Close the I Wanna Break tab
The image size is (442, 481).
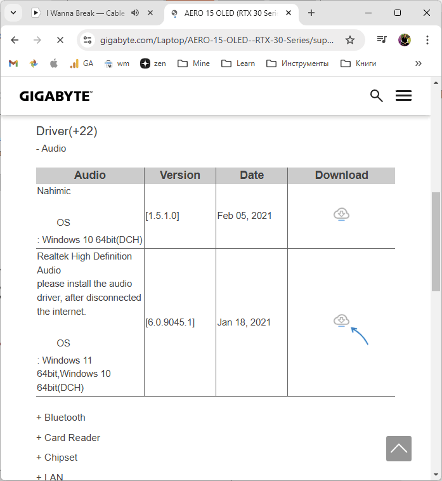(150, 13)
